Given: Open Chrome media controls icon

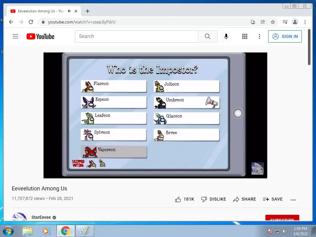Looking at the screenshot, I should [x=285, y=22].
